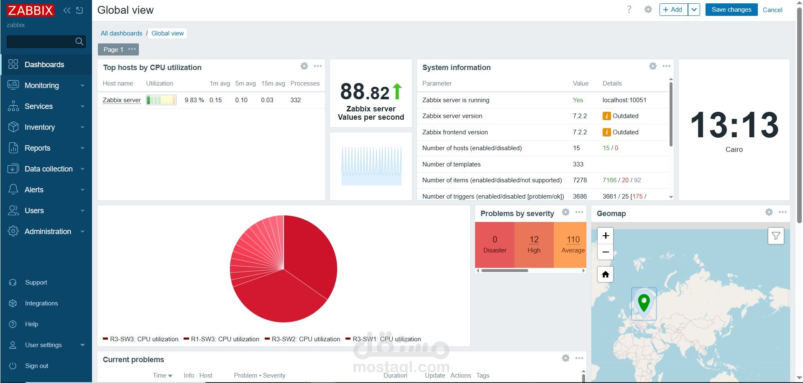Click the High severity cell showing 12
The image size is (803, 383).
pos(534,244)
